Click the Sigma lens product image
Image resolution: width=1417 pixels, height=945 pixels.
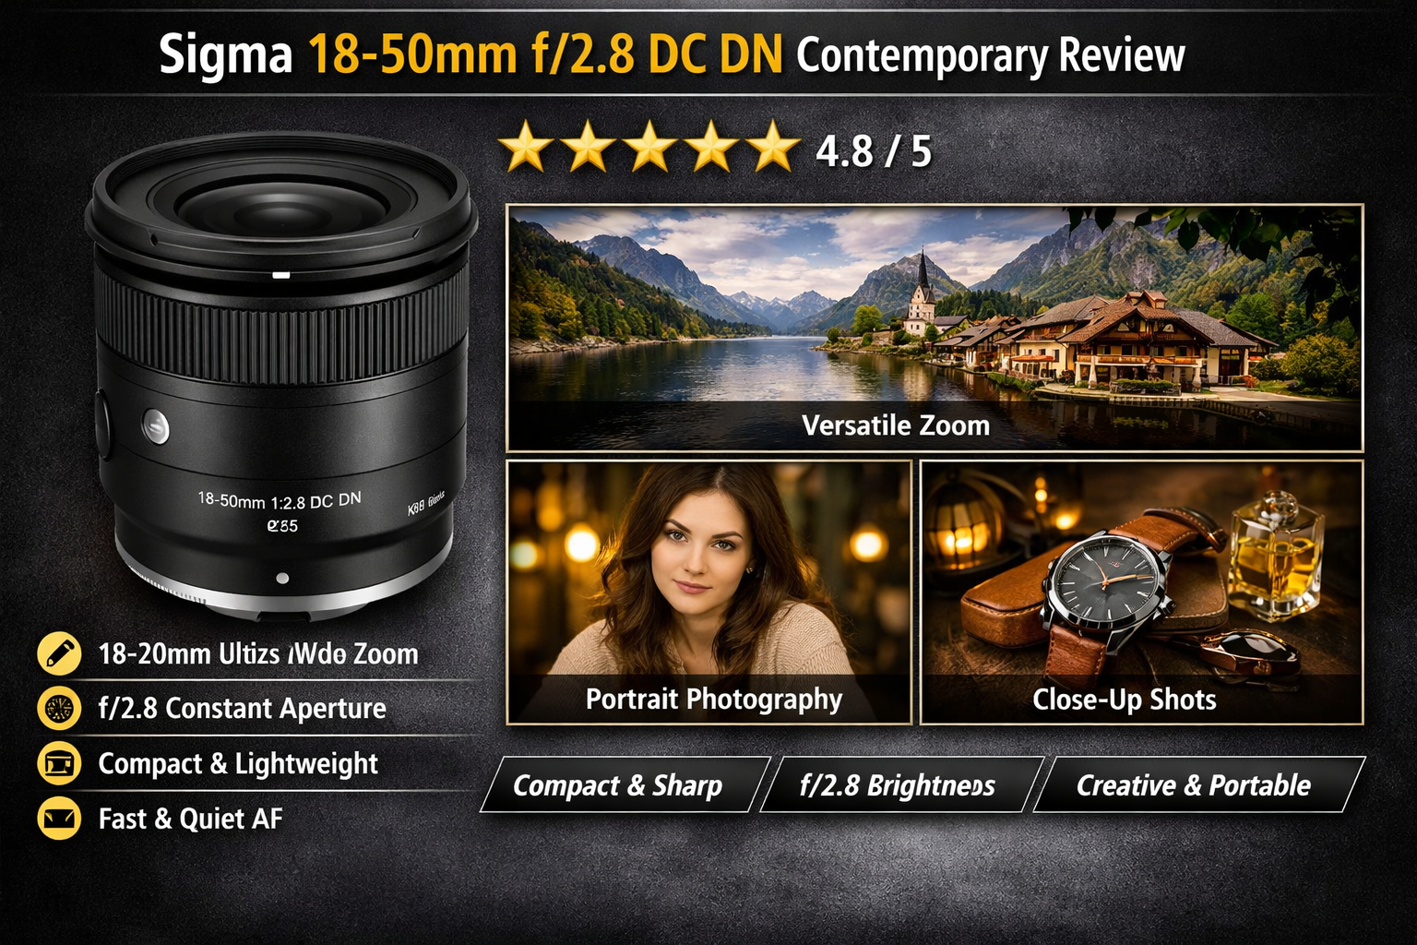point(281,377)
